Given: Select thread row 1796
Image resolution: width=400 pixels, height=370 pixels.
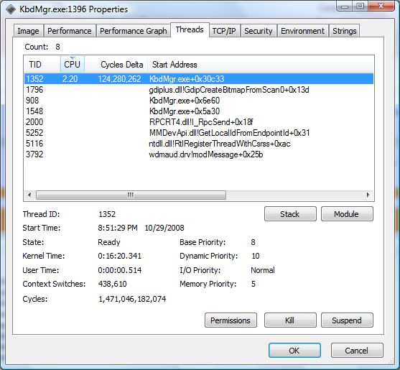Looking at the screenshot, I should pyautogui.click(x=199, y=90).
